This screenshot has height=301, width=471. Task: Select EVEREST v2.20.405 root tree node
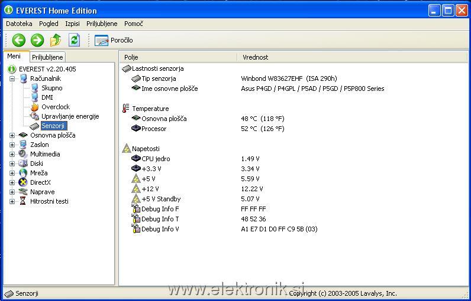point(47,69)
